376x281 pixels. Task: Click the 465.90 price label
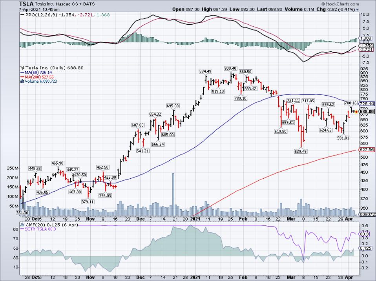58,163
